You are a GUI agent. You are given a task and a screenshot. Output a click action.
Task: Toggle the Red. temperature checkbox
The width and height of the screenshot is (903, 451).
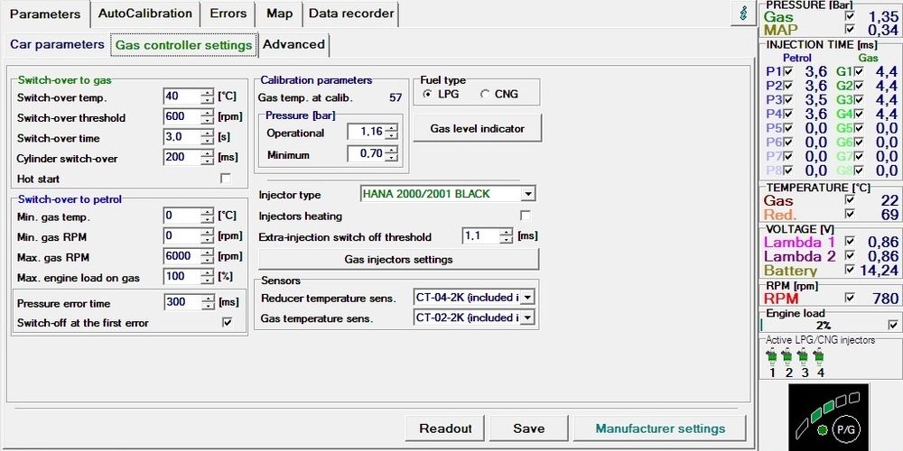[850, 214]
